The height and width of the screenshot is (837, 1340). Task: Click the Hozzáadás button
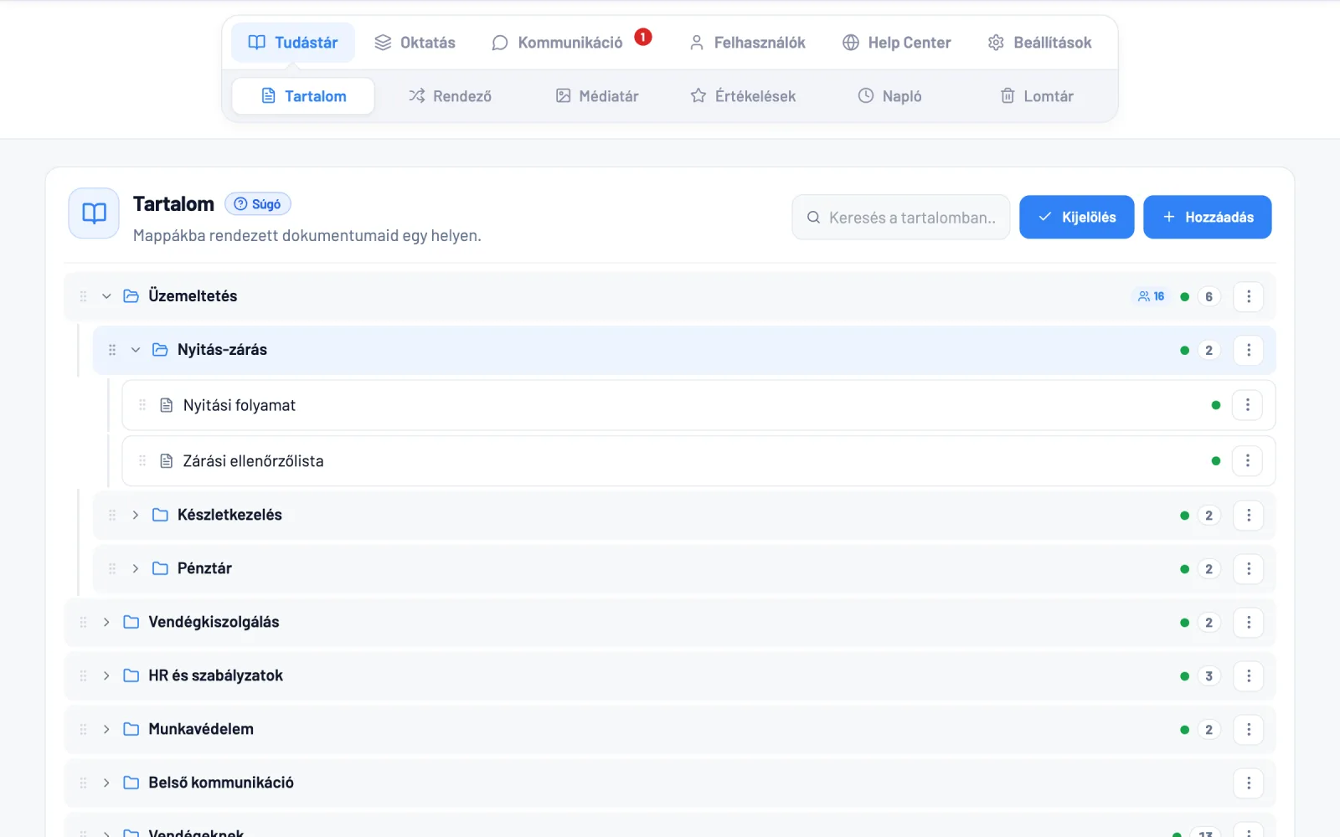point(1208,217)
